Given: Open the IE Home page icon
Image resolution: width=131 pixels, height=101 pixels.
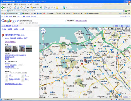Looking at the screenshot, I should point(21,8).
